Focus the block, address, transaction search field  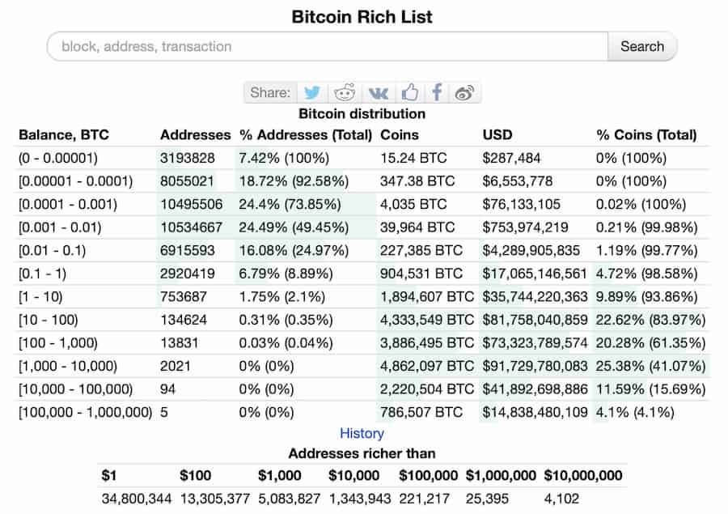point(328,46)
